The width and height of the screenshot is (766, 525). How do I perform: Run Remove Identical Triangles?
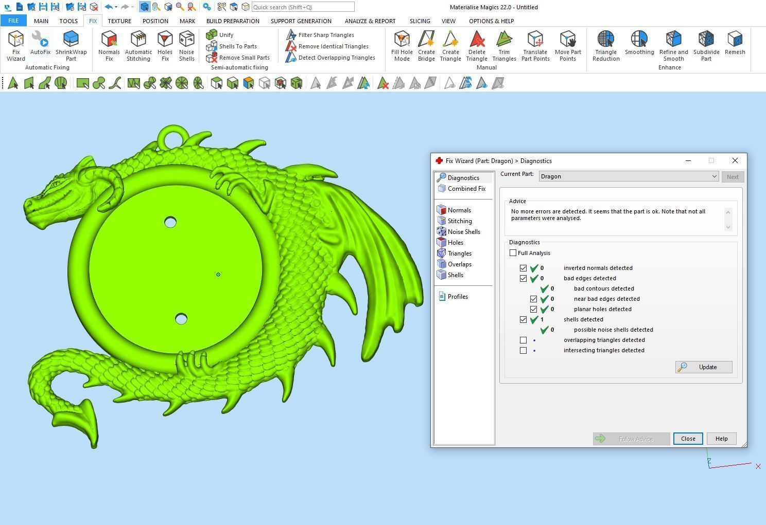pyautogui.click(x=327, y=46)
